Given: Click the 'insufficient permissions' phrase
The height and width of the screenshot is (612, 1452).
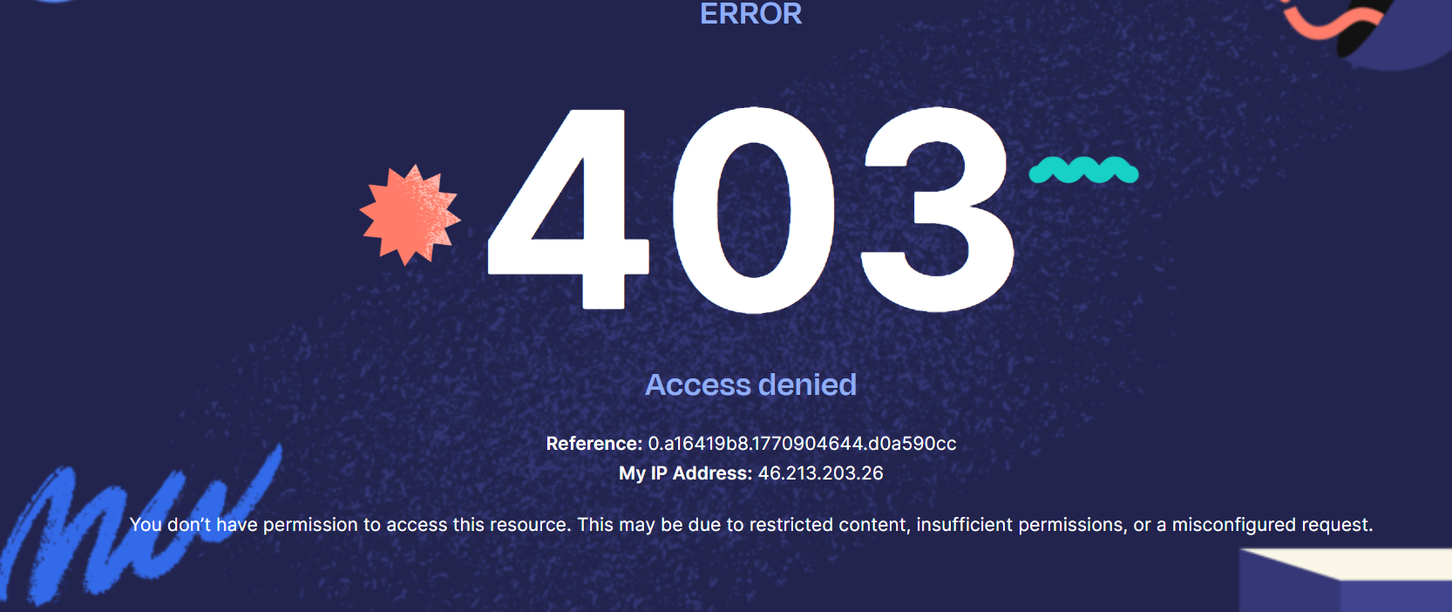Looking at the screenshot, I should click(1021, 525).
